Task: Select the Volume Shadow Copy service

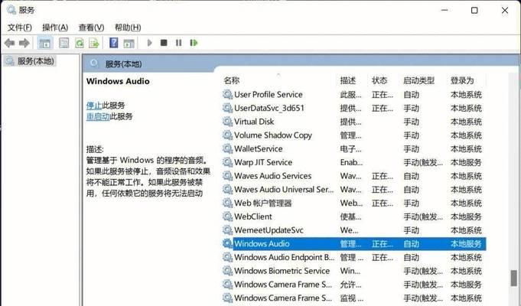Action: click(x=354, y=135)
